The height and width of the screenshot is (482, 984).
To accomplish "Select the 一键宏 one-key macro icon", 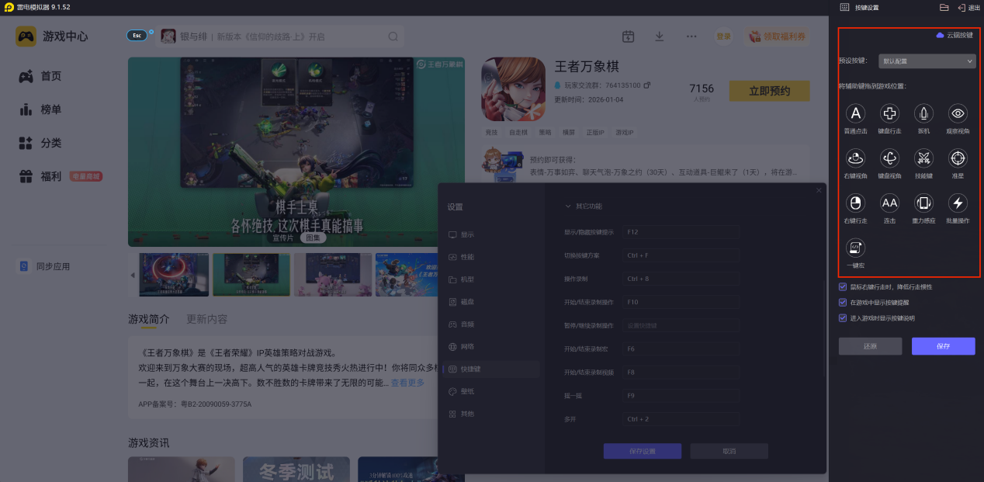I will click(855, 248).
